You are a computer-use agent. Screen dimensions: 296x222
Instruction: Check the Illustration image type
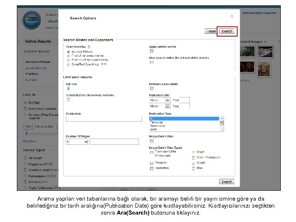[152, 169]
